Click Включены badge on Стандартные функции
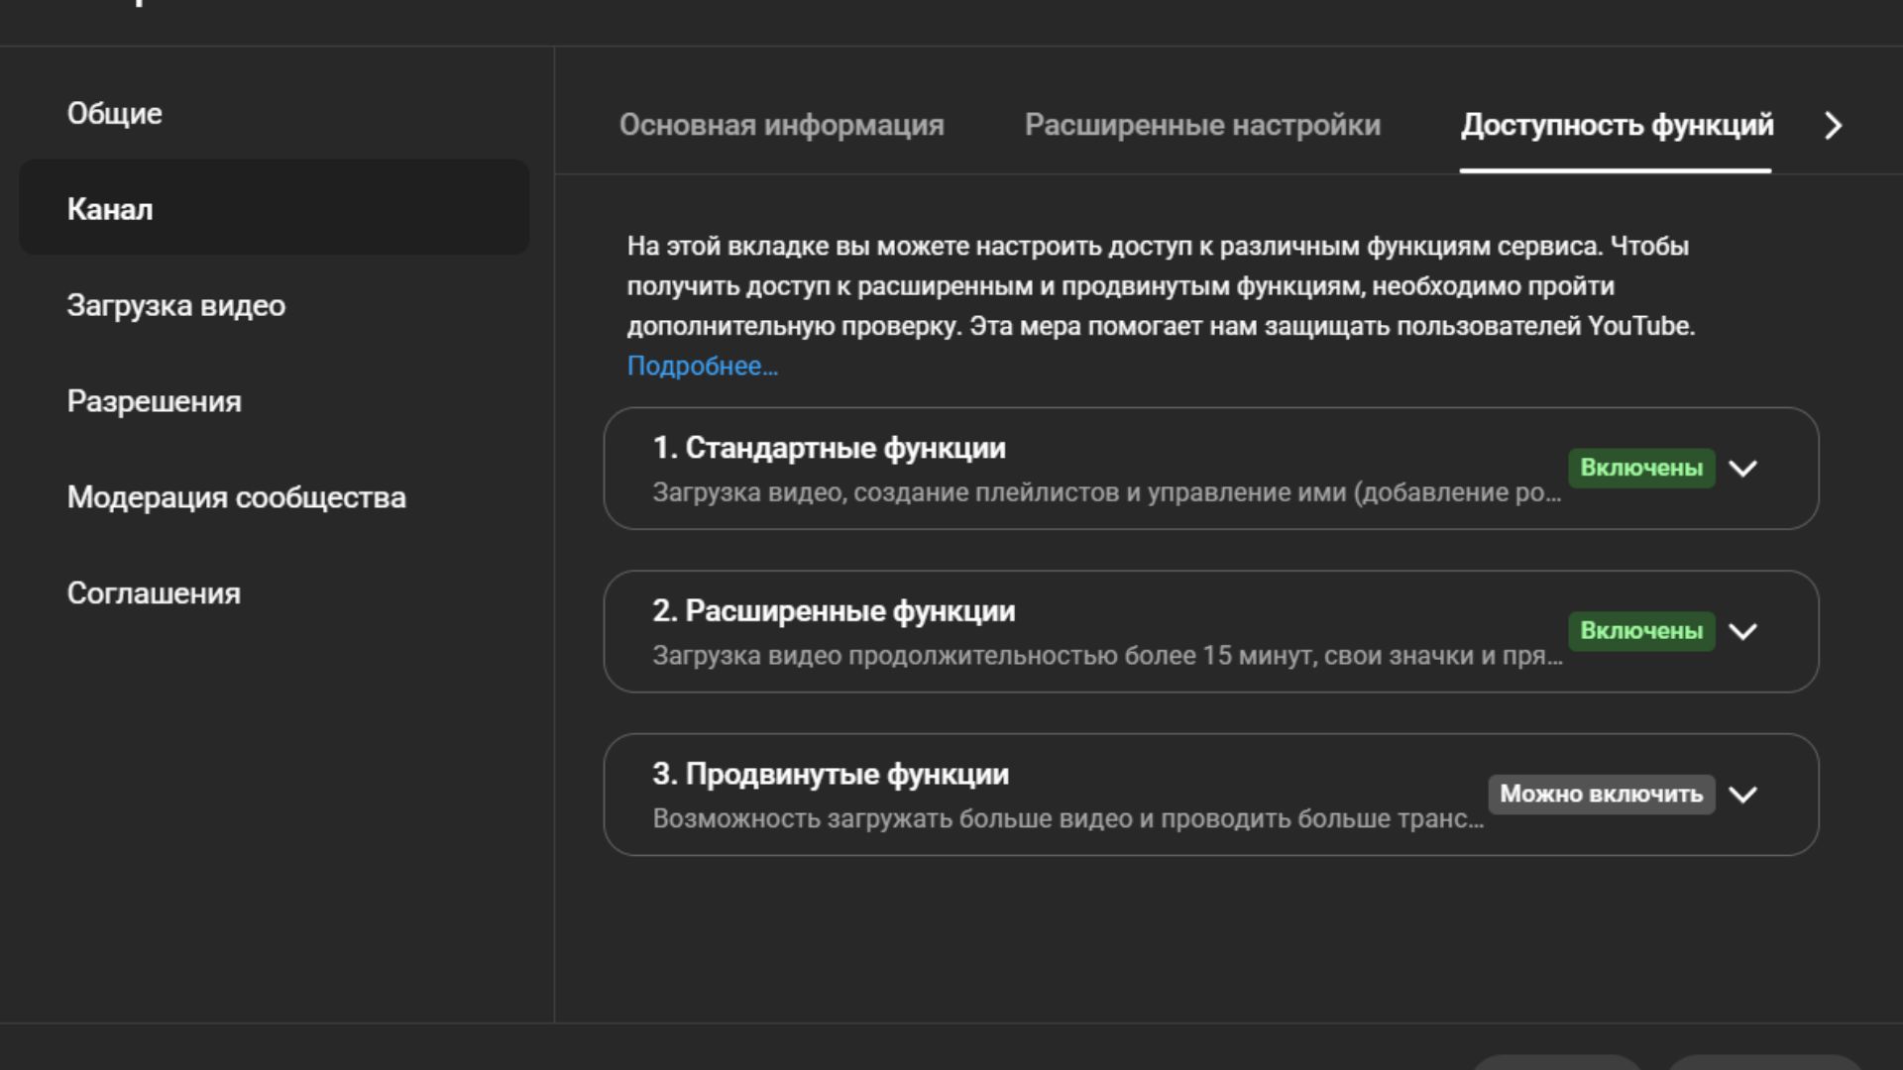1903x1070 pixels. click(x=1640, y=469)
